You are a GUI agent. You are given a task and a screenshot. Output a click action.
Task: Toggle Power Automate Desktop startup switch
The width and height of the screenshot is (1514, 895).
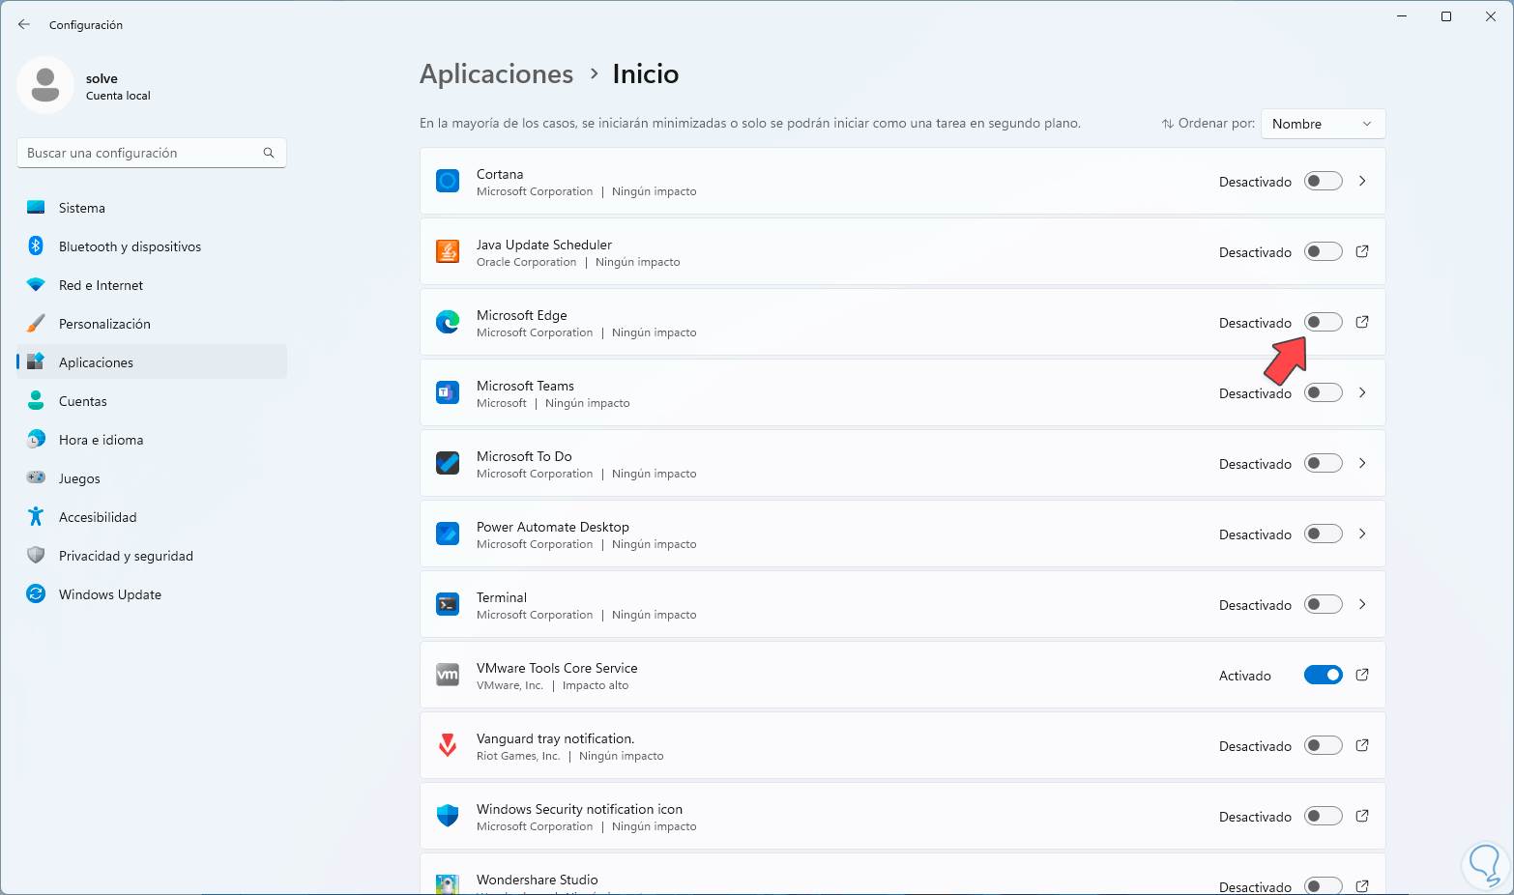click(1323, 534)
